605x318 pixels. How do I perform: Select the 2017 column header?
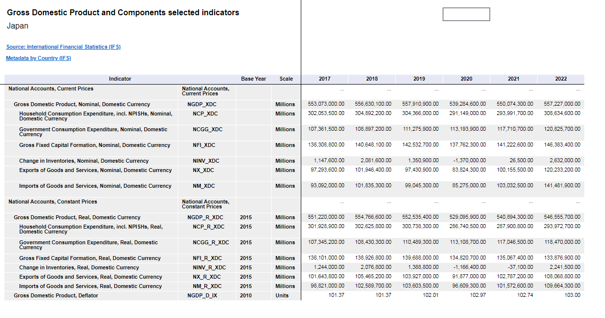(324, 79)
